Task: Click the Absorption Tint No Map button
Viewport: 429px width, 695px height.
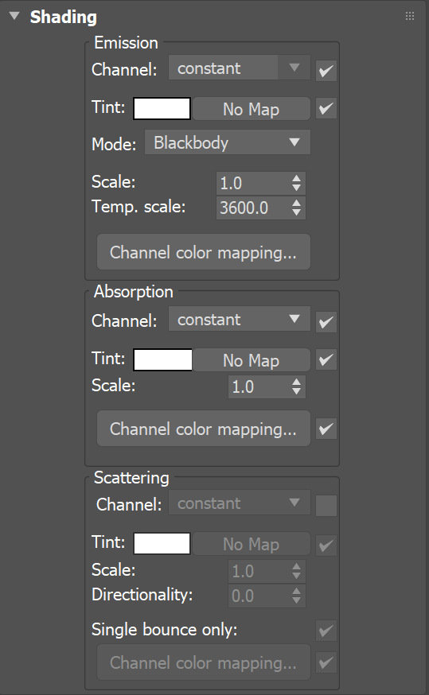Action: [x=251, y=360]
